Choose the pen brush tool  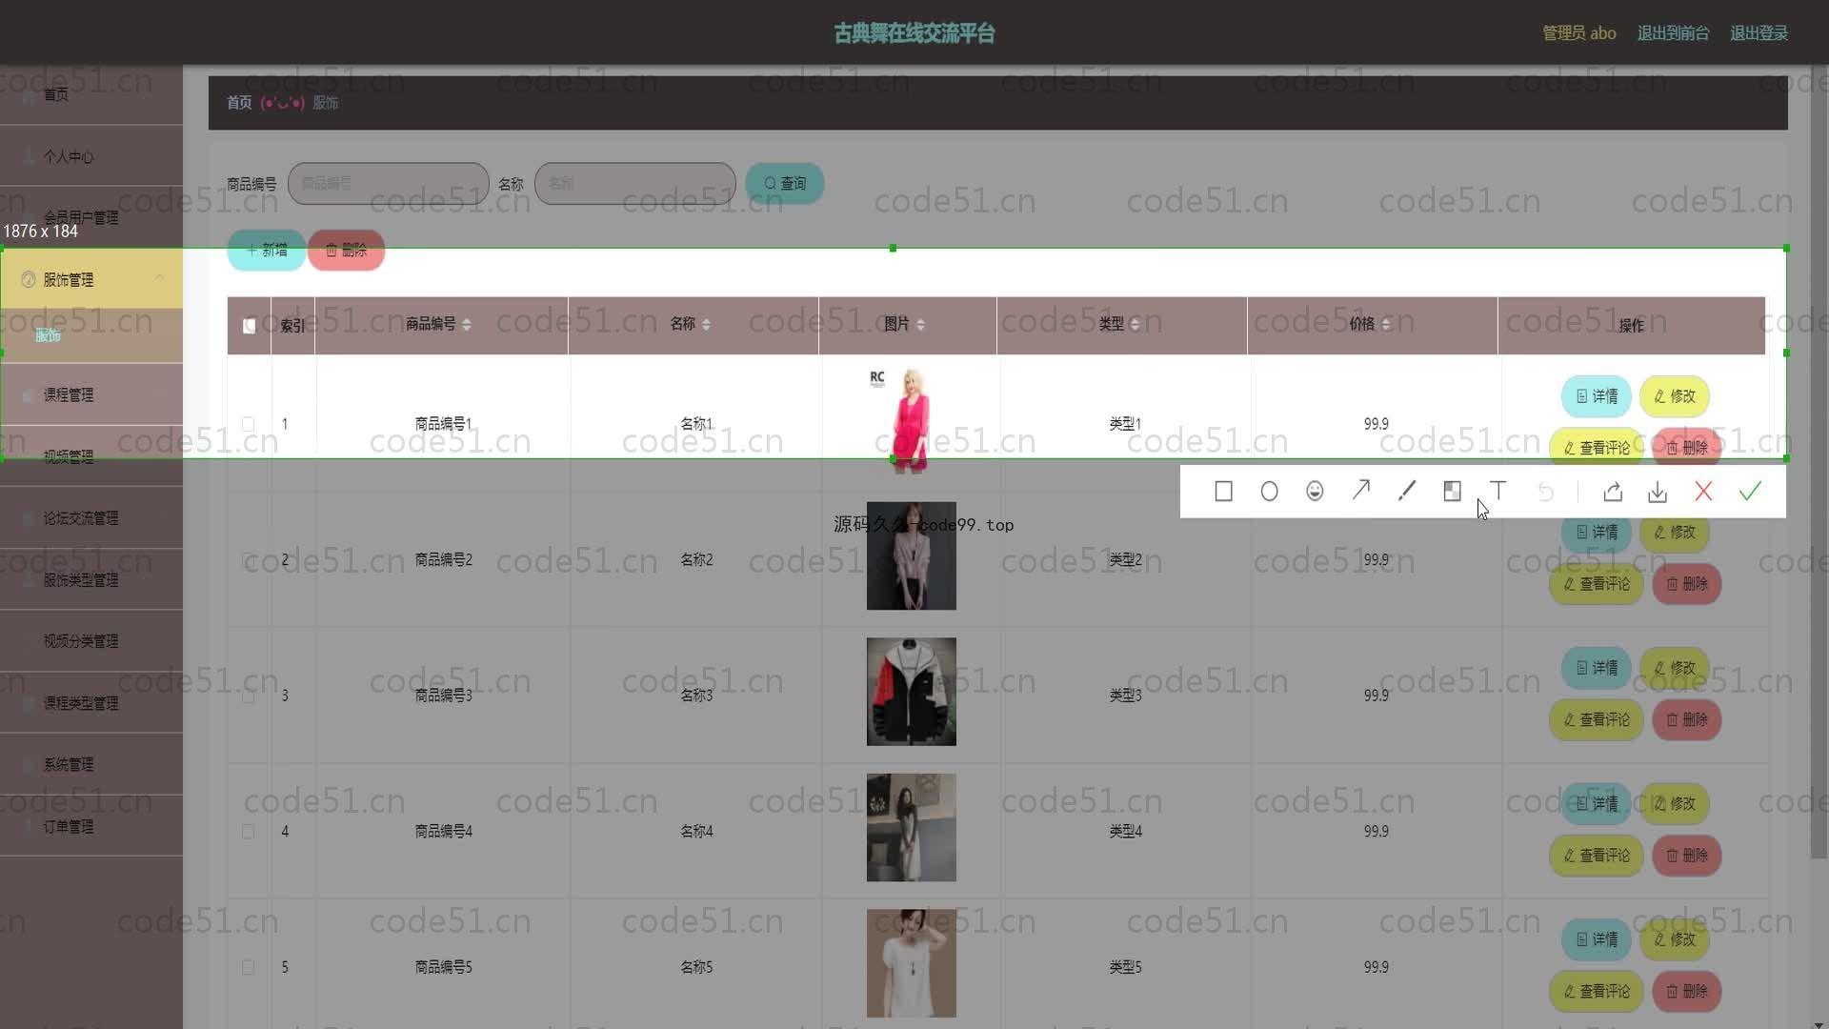tap(1406, 491)
